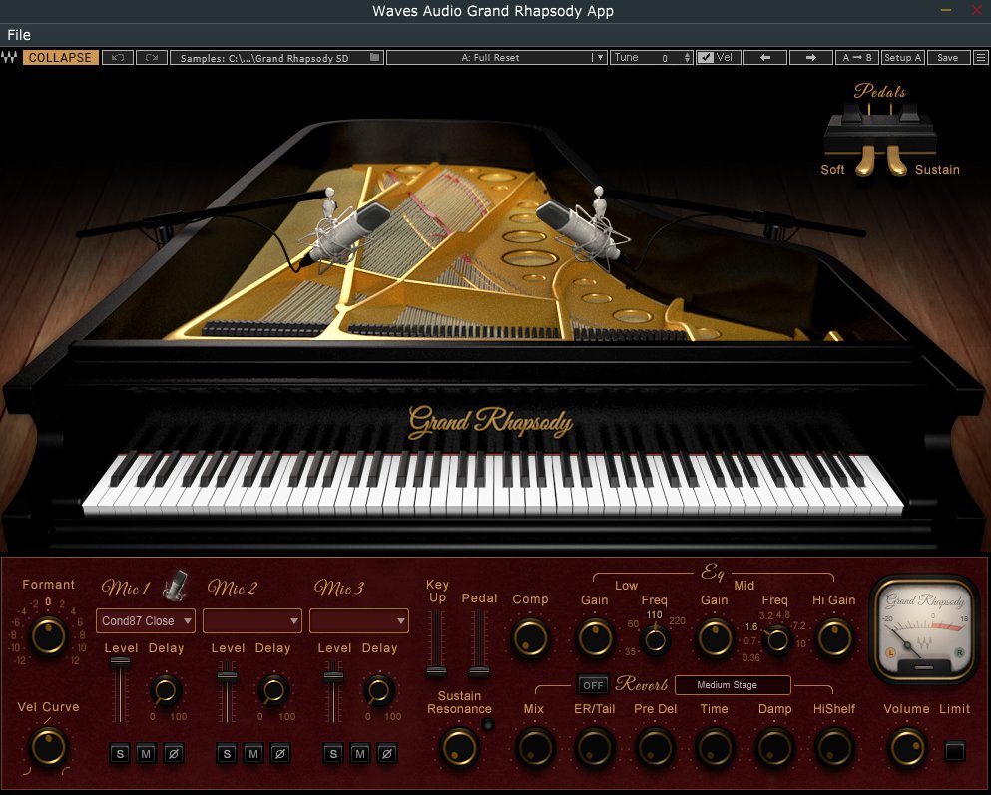Click the Sustain Resonance knob

coord(459,748)
